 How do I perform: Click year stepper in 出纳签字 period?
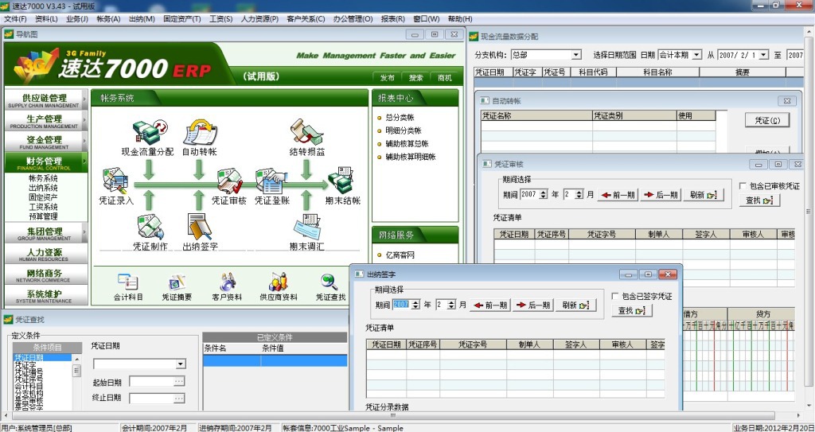[x=415, y=305]
